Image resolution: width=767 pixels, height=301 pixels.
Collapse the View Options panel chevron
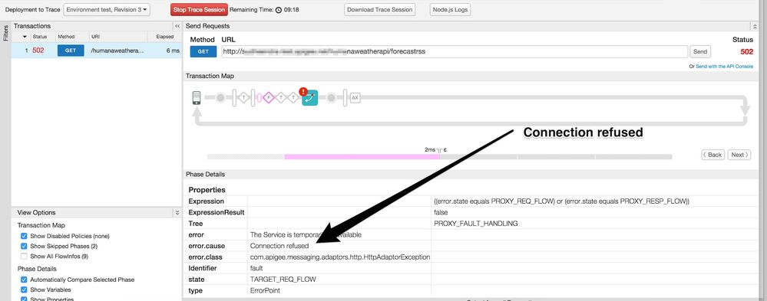[177, 213]
